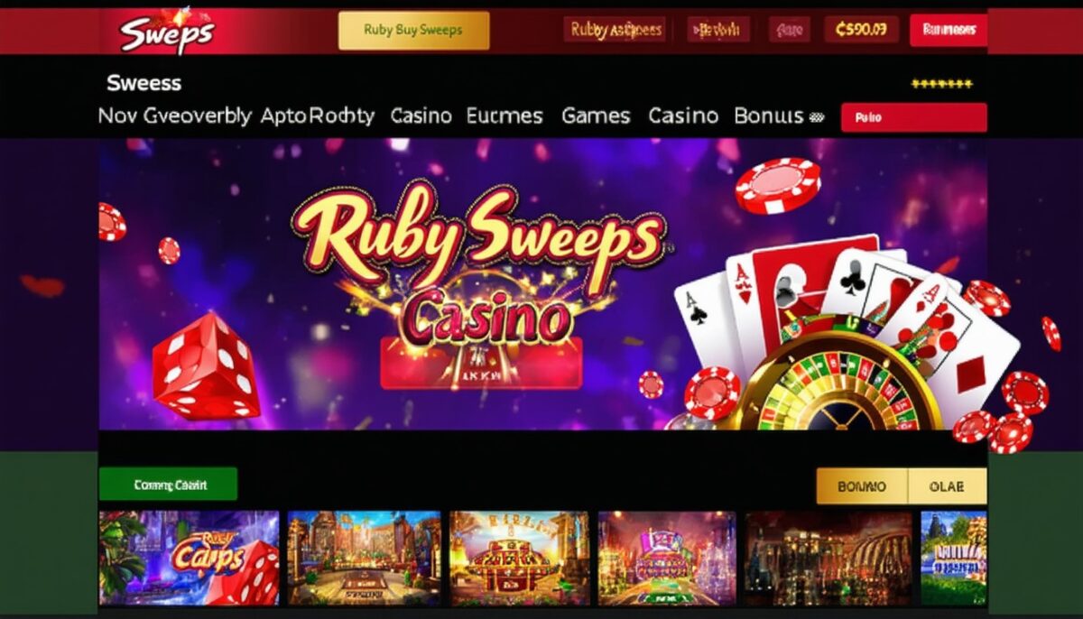Open the second game thumbnail with temple
This screenshot has height=619, width=1083.
(x=364, y=558)
